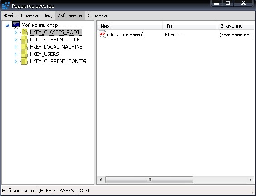
Task: Select the Мой компьютер root label
Action: click(39, 25)
